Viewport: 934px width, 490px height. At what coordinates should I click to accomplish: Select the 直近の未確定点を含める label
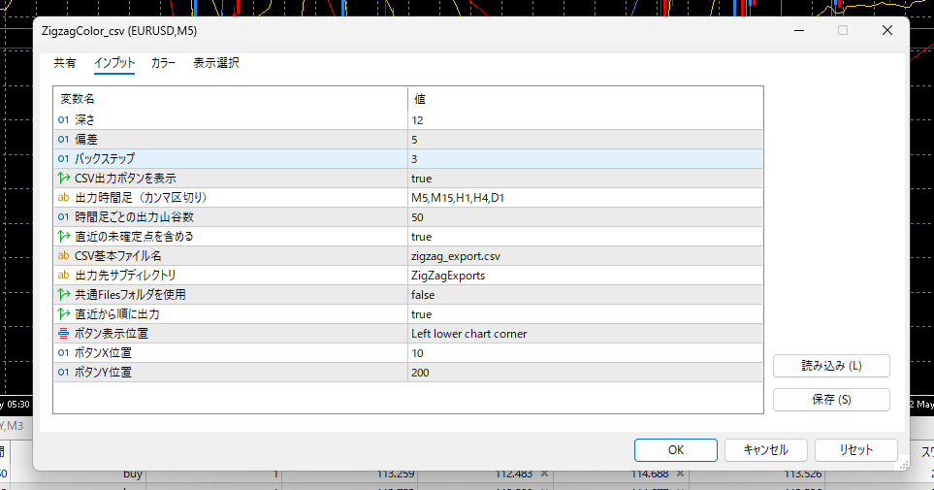[x=134, y=237]
